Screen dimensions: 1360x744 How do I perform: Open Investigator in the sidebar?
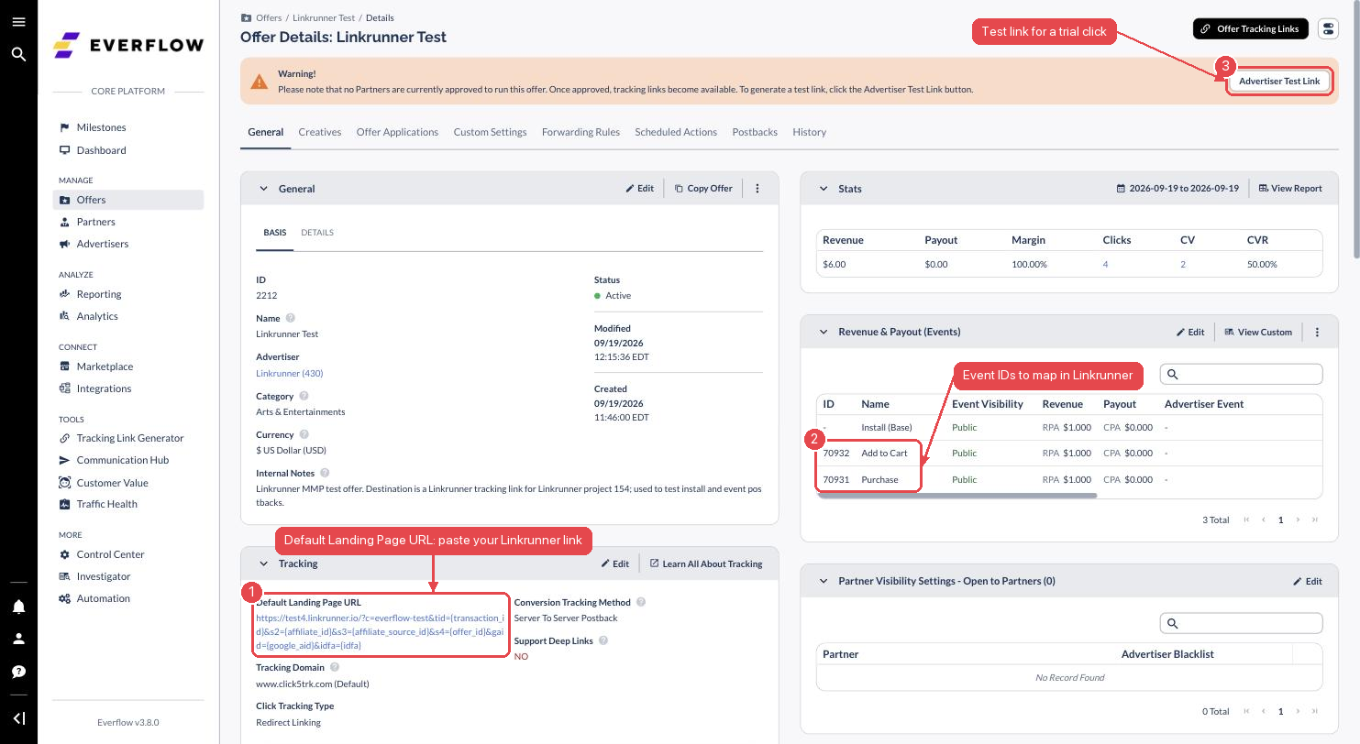pyautogui.click(x=103, y=576)
